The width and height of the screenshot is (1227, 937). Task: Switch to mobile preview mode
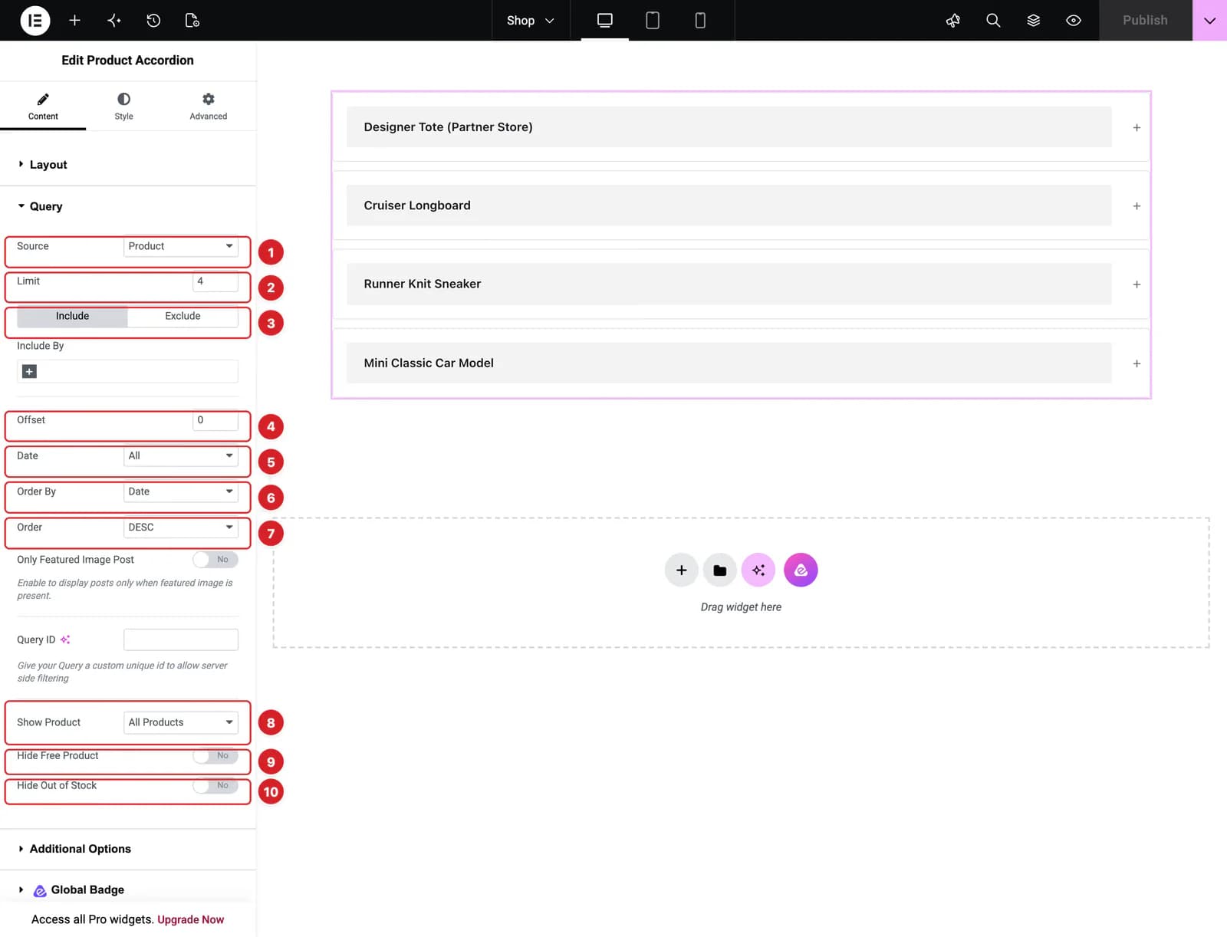click(x=700, y=21)
